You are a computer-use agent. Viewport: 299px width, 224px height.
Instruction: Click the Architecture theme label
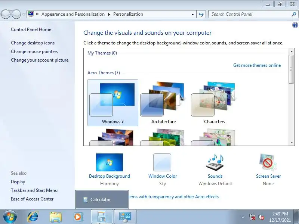[164, 122]
